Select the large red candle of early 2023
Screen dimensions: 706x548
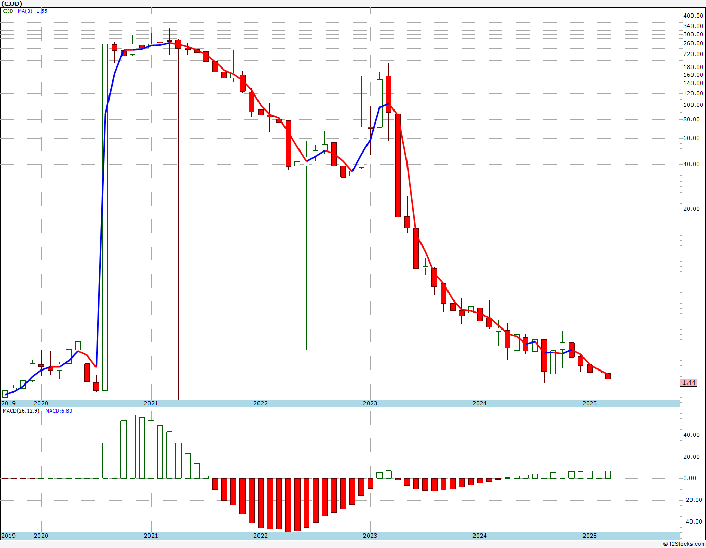[x=398, y=165]
